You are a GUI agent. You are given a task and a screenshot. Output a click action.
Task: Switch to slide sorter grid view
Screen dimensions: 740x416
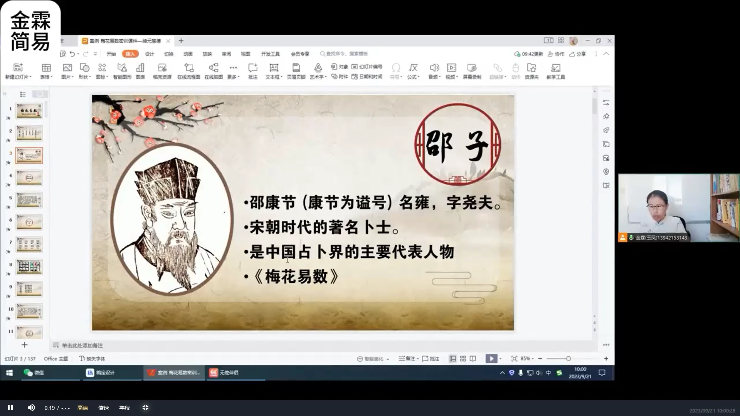tap(463, 359)
